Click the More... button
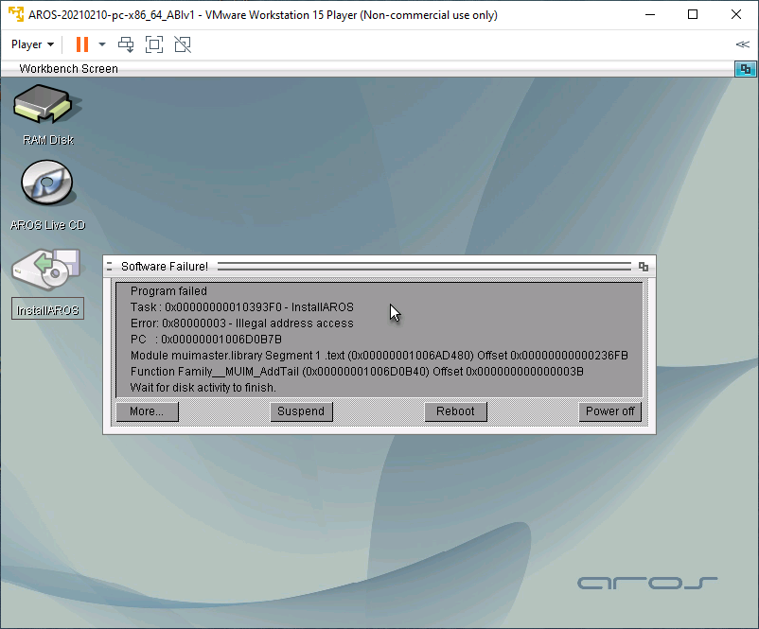Viewport: 759px width, 629px height. tap(147, 411)
